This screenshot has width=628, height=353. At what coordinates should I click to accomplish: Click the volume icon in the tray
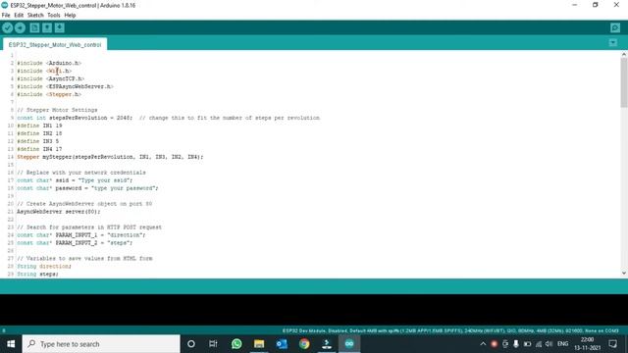549,344
